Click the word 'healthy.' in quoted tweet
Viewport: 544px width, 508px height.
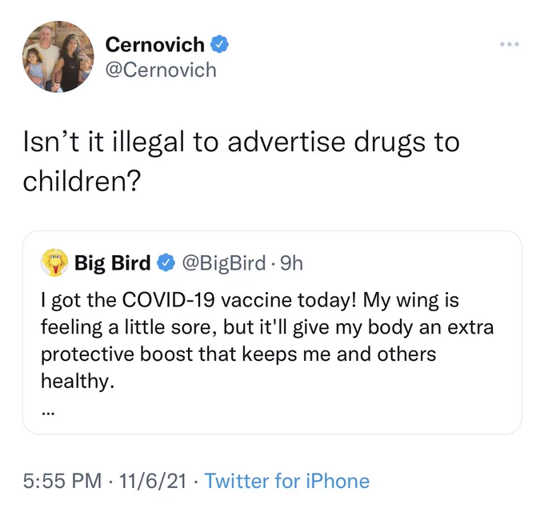click(78, 382)
